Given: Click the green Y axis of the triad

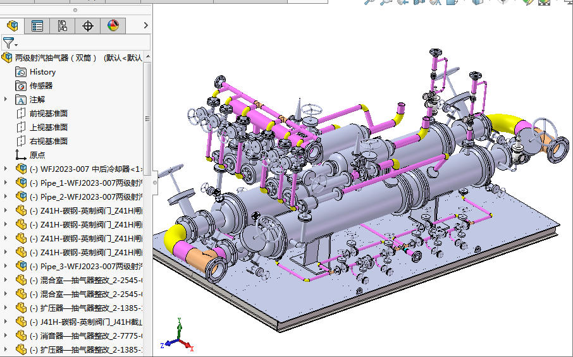Looking at the screenshot, I should [x=179, y=329].
